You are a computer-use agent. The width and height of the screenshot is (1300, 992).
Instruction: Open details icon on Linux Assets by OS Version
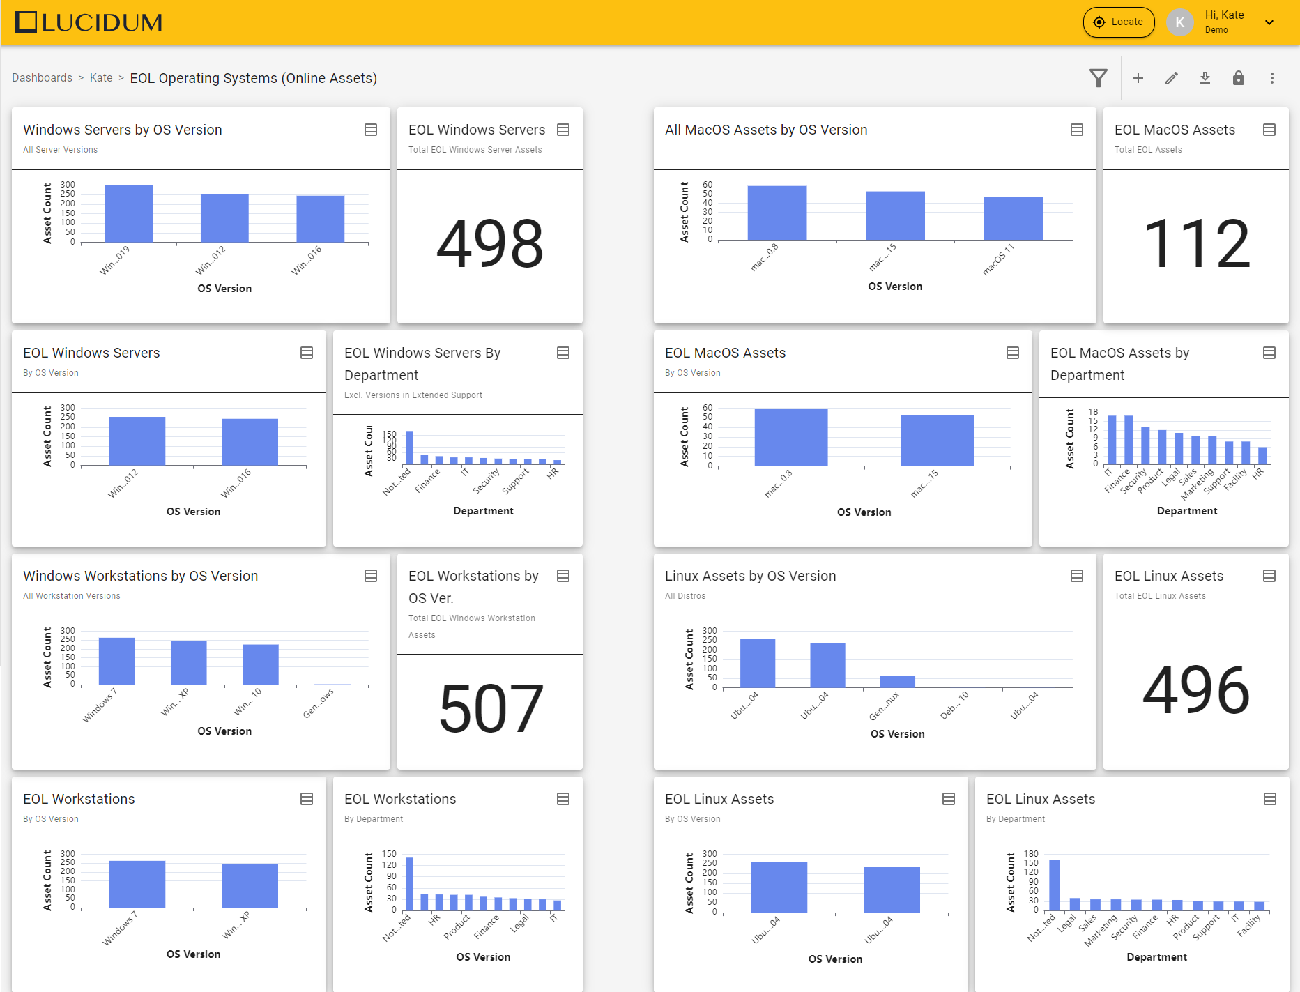click(1077, 576)
